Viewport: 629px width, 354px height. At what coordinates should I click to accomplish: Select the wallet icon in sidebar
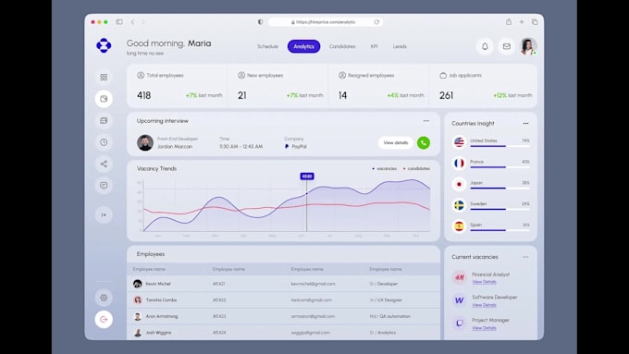104,99
